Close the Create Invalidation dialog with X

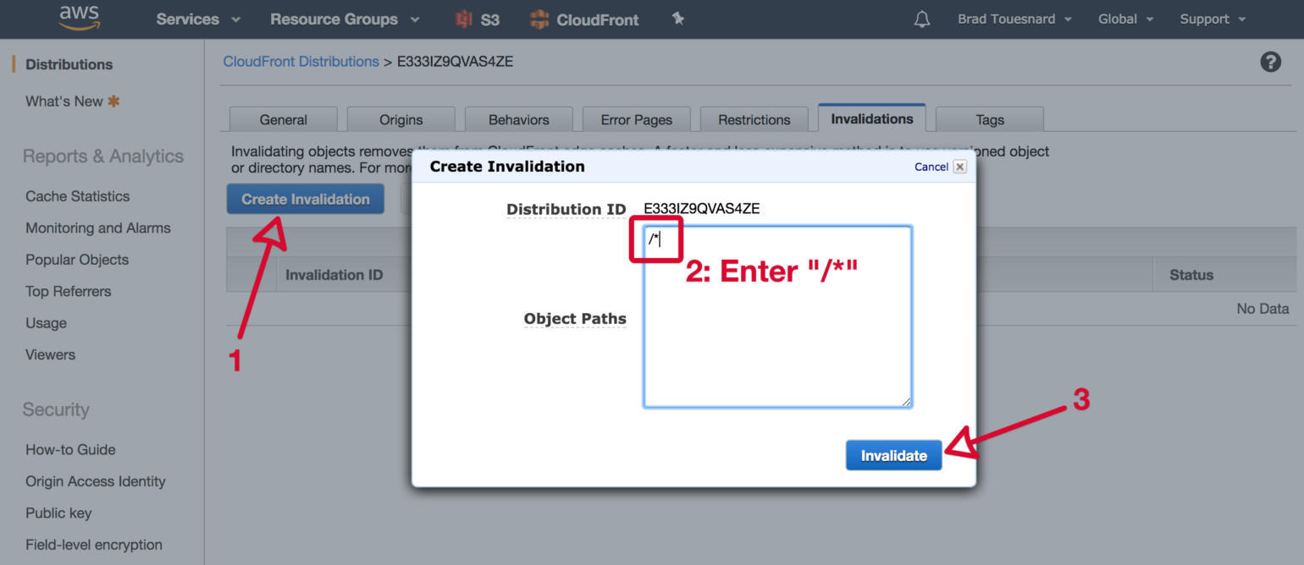(x=959, y=167)
